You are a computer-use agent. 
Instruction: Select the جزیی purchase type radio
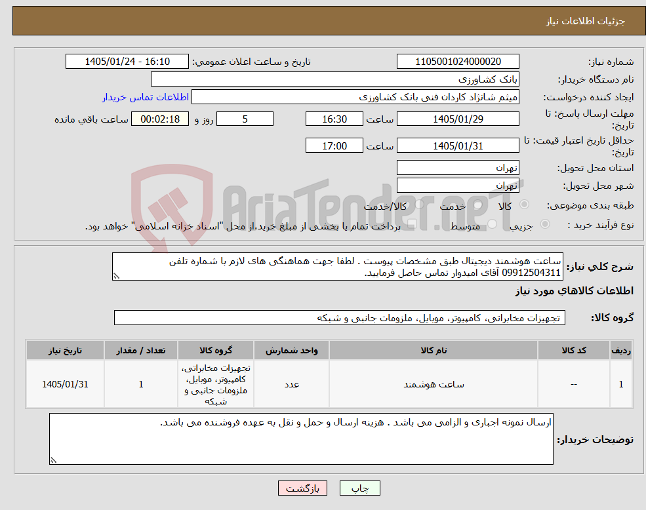(544, 224)
